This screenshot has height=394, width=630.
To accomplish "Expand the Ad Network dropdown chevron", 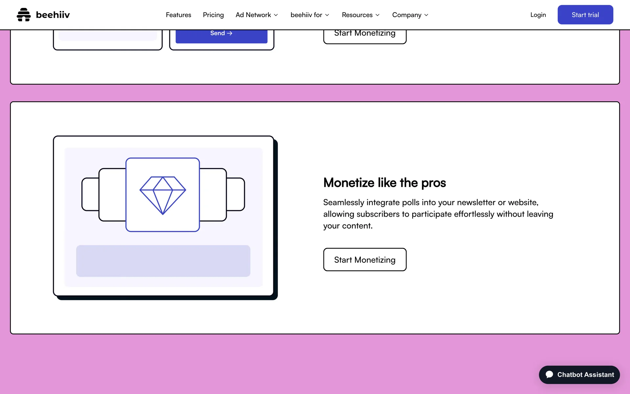I will tap(276, 15).
